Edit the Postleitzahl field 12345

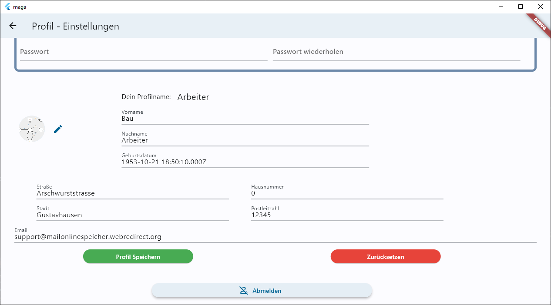coord(347,213)
